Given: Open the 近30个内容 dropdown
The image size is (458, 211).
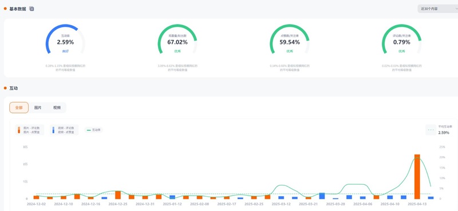Looking at the screenshot, I should (437, 9).
